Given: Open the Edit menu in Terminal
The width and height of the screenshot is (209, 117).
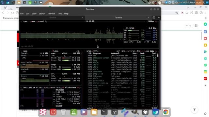Looking at the screenshot, I should [27, 14].
